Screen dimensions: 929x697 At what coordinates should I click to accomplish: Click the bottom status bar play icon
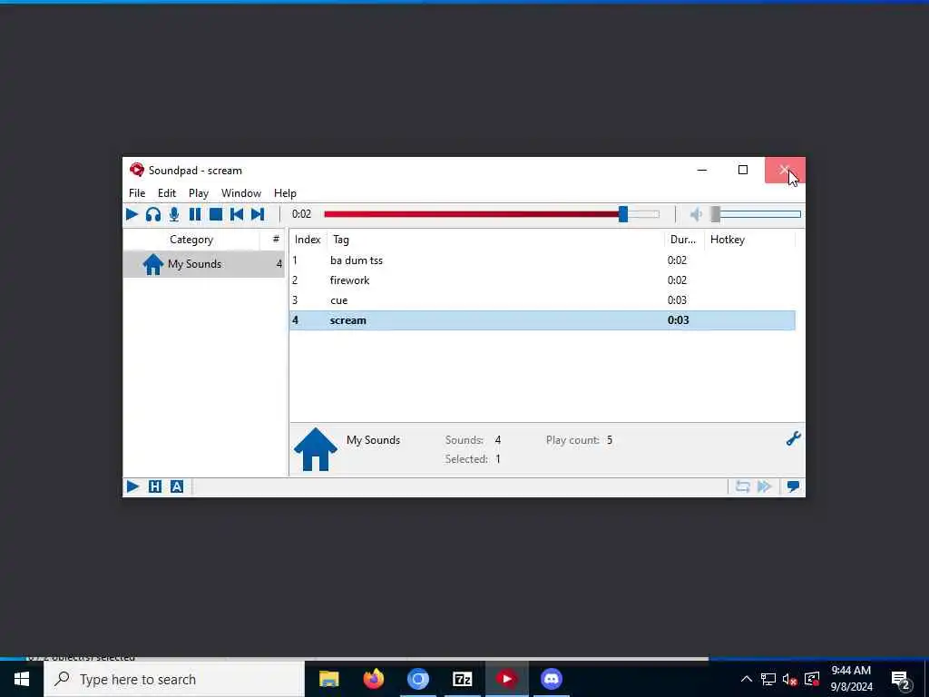(132, 486)
